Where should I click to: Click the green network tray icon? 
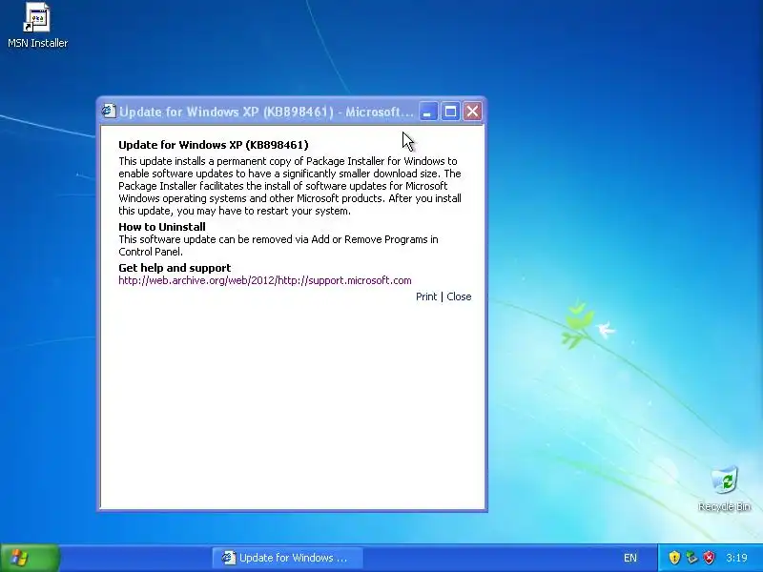point(691,558)
